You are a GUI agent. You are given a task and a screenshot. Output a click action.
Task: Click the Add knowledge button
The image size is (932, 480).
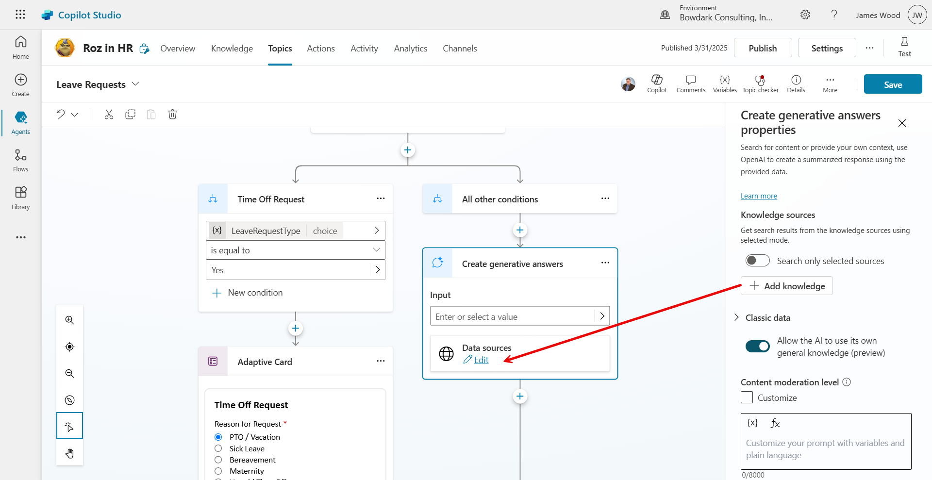pos(787,286)
